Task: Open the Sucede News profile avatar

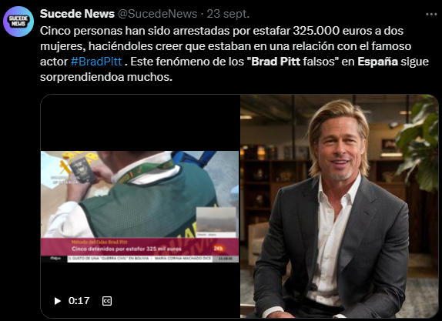Action: coord(18,22)
